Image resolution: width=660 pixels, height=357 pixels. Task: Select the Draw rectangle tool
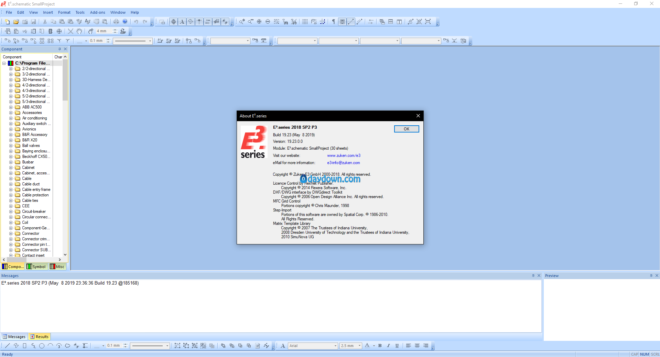24,346
